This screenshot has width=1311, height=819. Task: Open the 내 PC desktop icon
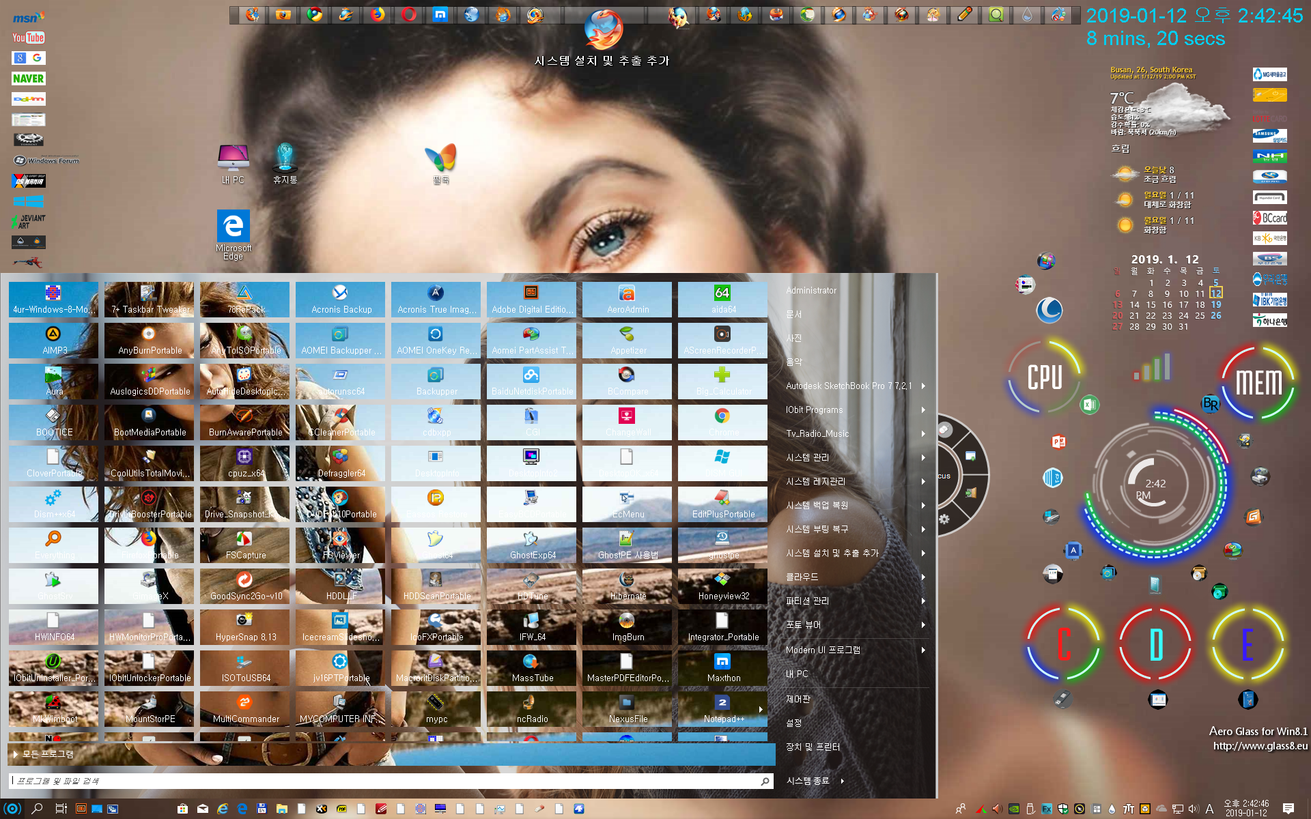[233, 164]
